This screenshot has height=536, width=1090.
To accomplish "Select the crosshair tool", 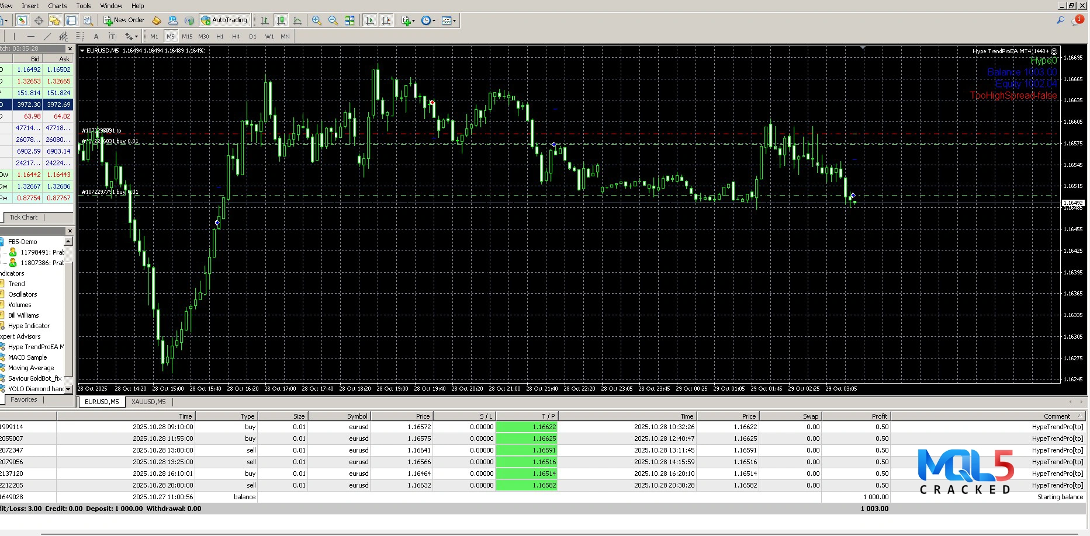I will click(x=39, y=20).
